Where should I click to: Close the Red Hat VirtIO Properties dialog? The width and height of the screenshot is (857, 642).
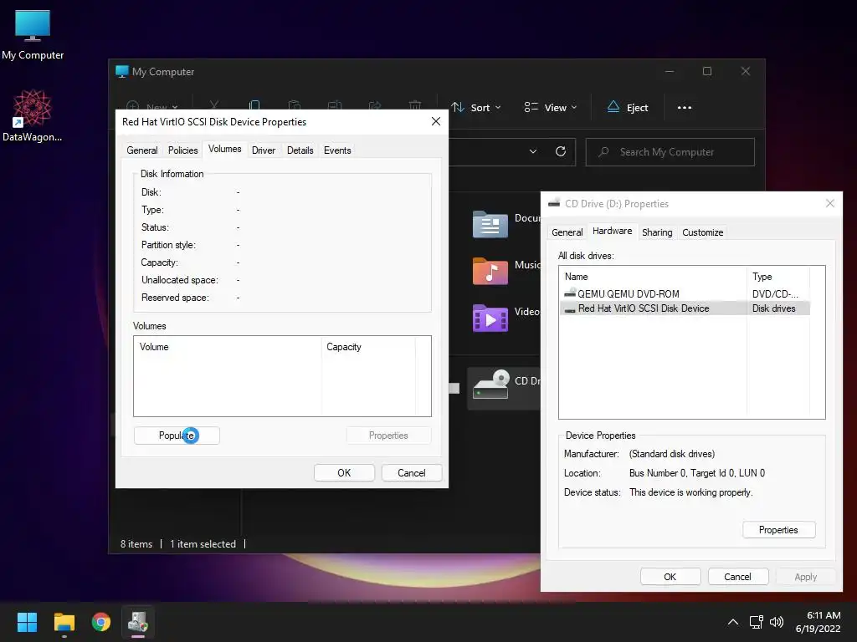pyautogui.click(x=435, y=121)
